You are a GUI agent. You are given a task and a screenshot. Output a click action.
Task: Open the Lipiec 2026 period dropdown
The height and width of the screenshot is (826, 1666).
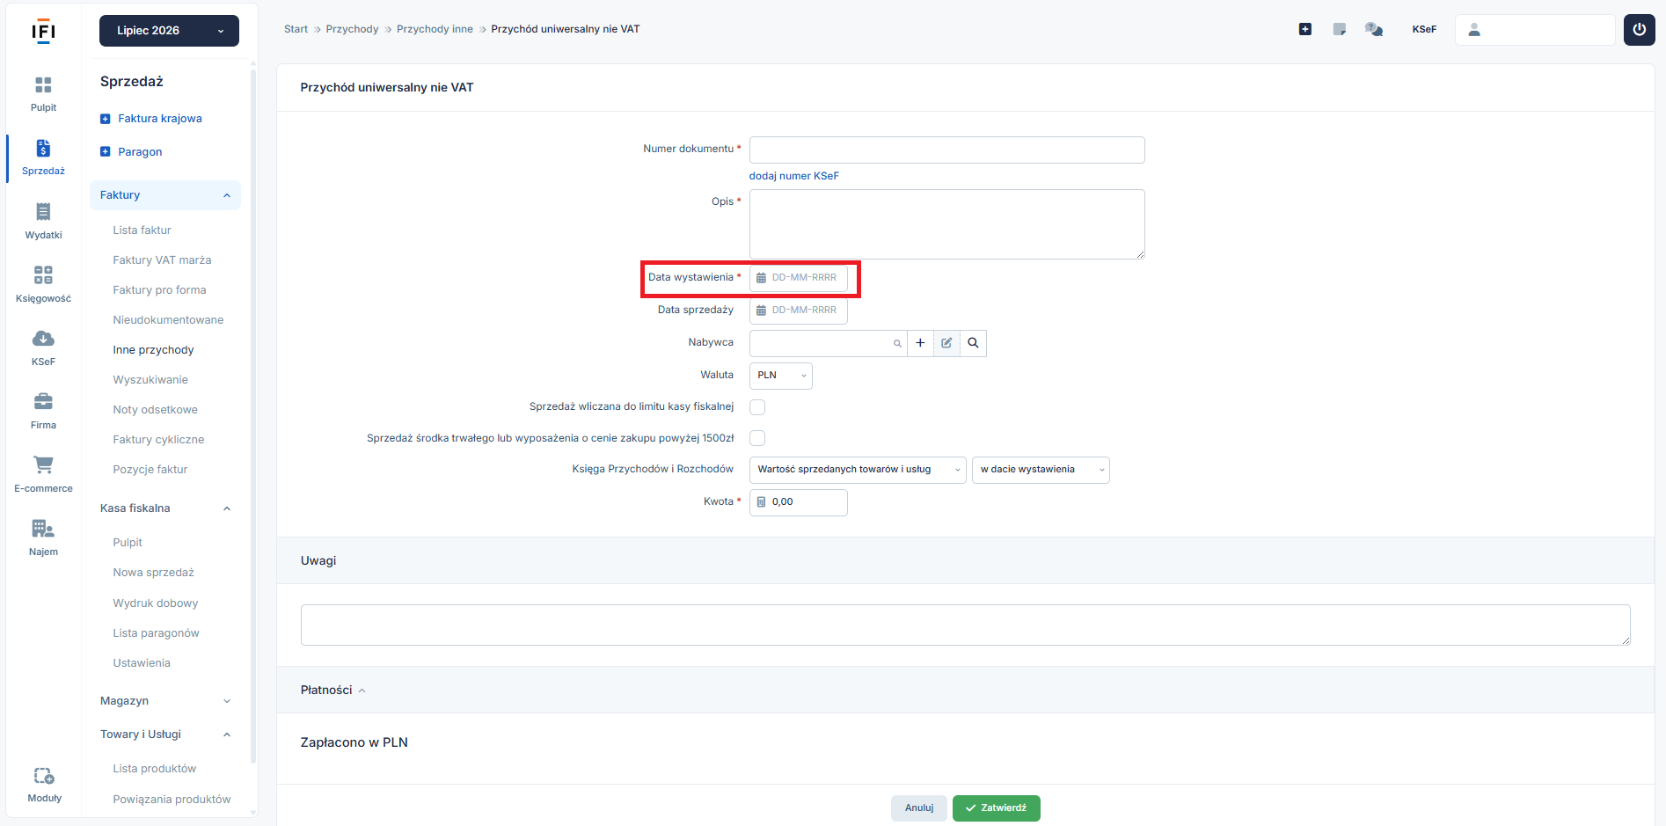169,31
